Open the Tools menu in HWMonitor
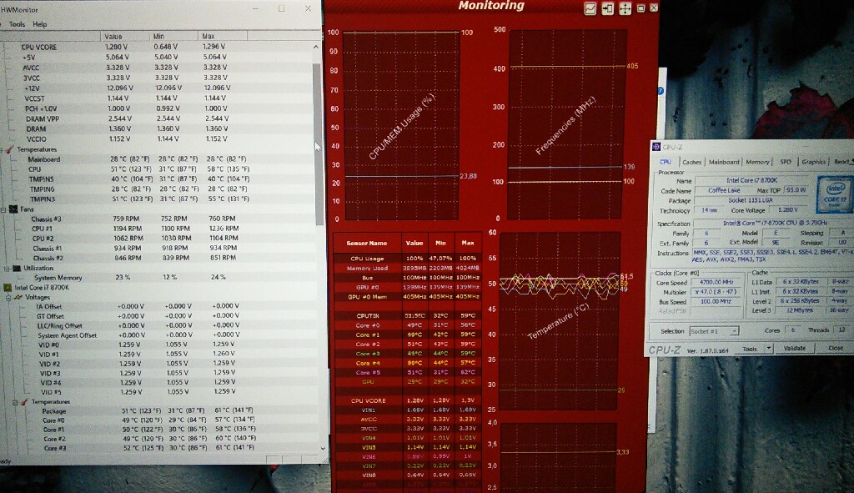The height and width of the screenshot is (493, 854). [17, 24]
